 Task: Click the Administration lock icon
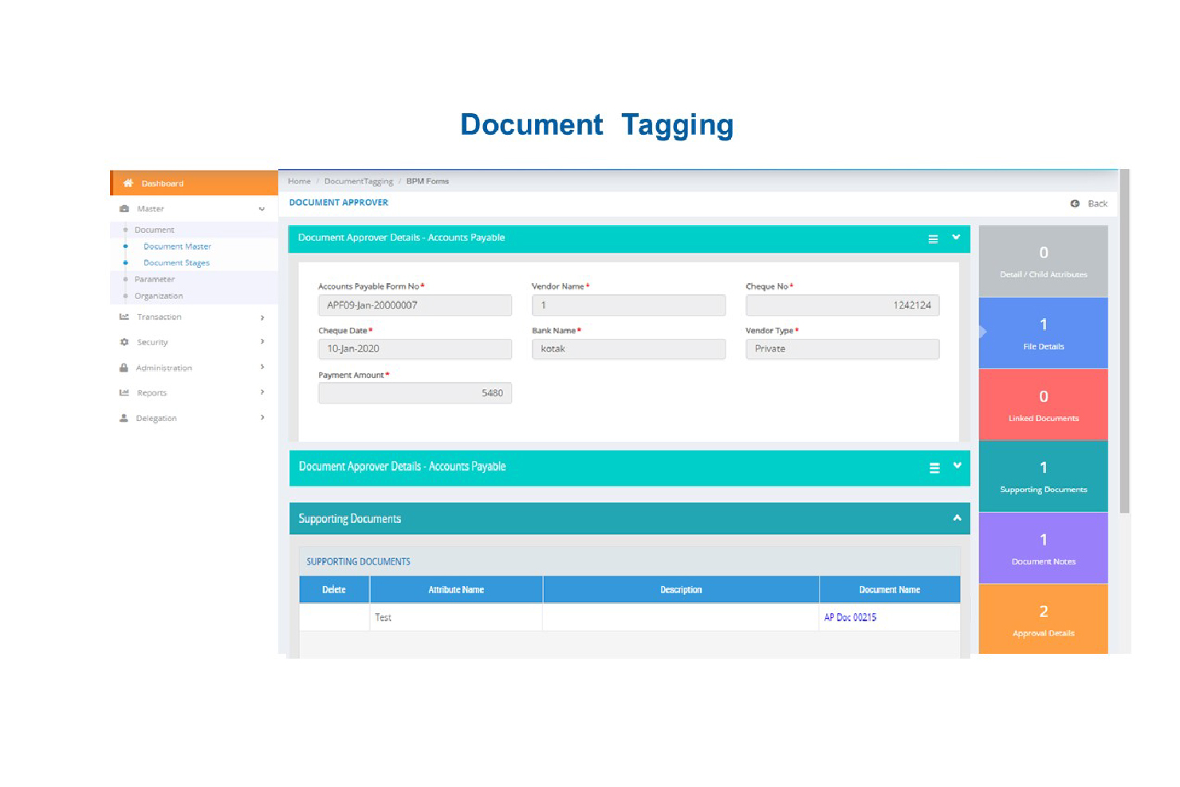pyautogui.click(x=124, y=368)
